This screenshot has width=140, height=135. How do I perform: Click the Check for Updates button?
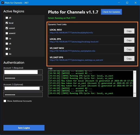click(x=111, y=12)
